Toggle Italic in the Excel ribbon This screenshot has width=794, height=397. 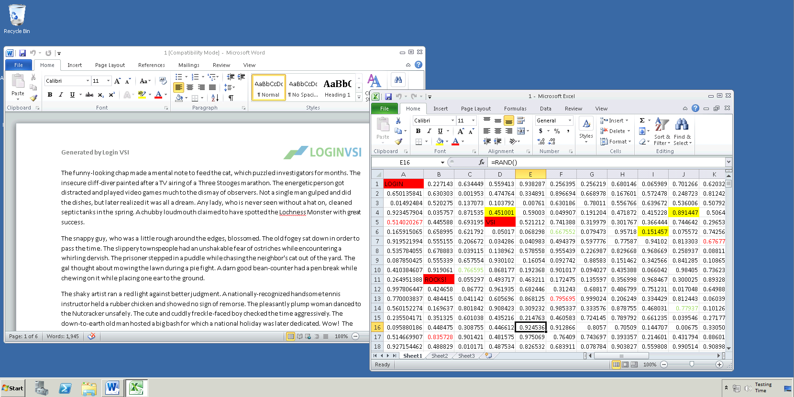point(429,131)
